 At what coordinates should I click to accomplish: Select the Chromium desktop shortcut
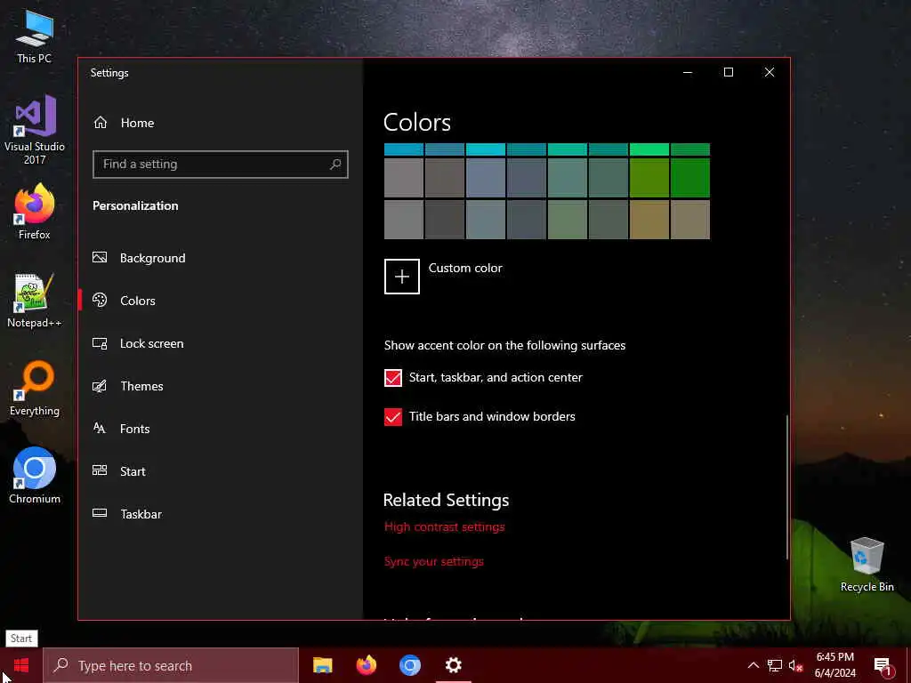click(35, 476)
